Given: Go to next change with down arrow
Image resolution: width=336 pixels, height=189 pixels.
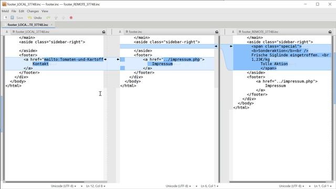Looking at the screenshot, I should (x=64, y=18).
